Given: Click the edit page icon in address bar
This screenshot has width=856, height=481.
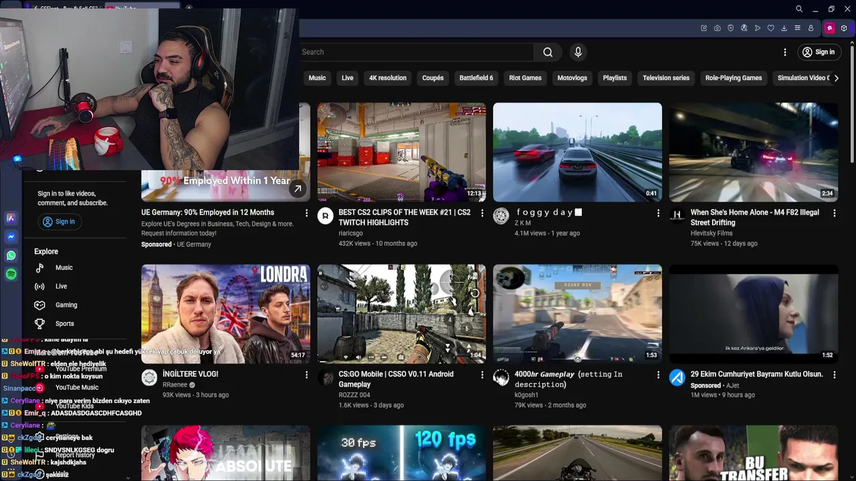Looking at the screenshot, I should (x=704, y=28).
